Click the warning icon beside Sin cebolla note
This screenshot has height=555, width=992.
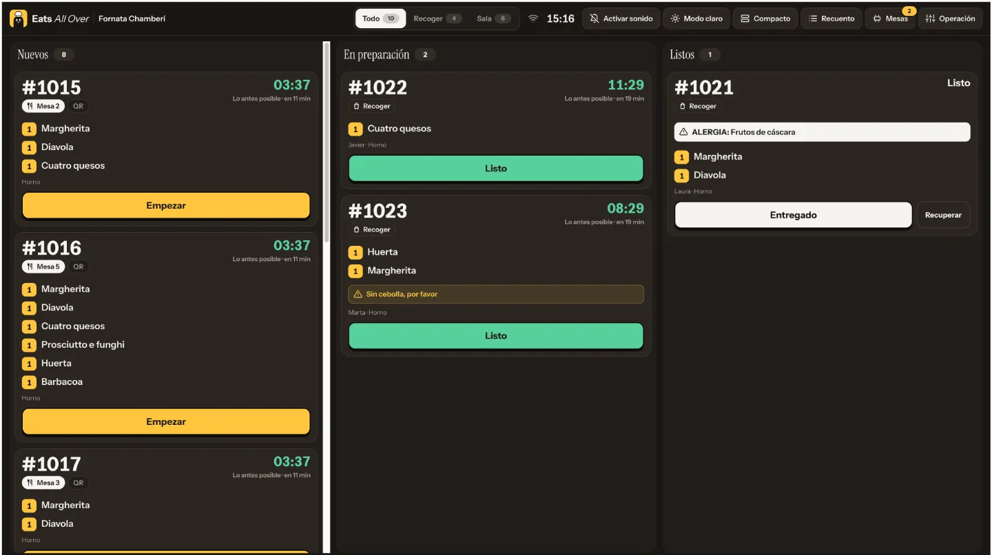pos(358,294)
